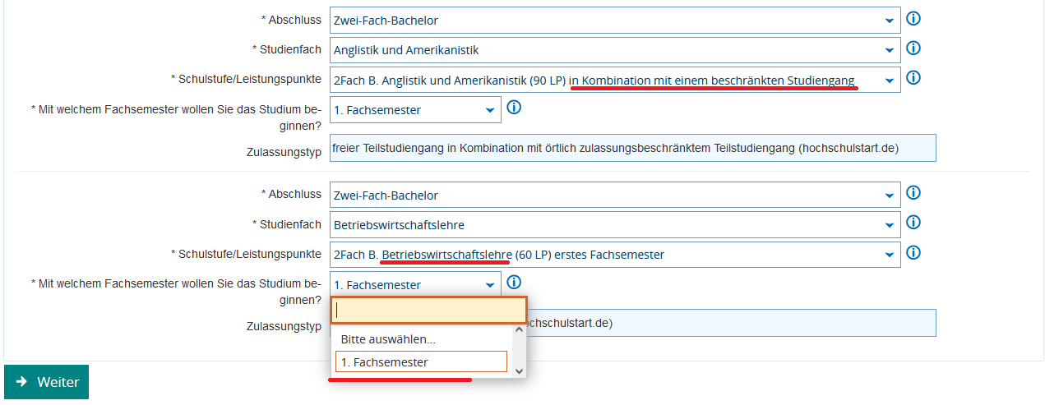Image resolution: width=1045 pixels, height=405 pixels.
Task: Show info beside the opened Fachsemester dropdown
Action: point(514,283)
